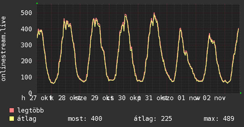Click the y-axis label 400

pos(26,29)
